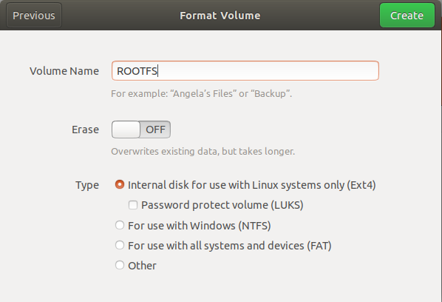Click the 'Password protect volume (LUKS)' text
The image size is (442, 302).
[222, 205]
